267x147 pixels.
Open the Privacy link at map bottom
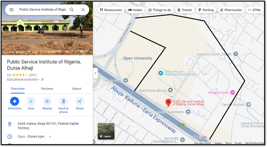point(238,143)
